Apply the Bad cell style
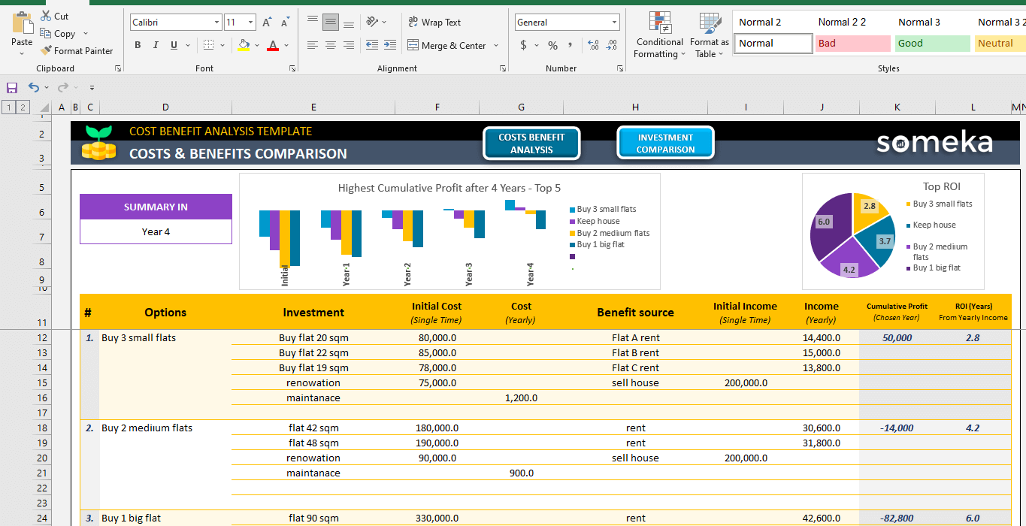Viewport: 1026px width, 526px height. click(852, 43)
